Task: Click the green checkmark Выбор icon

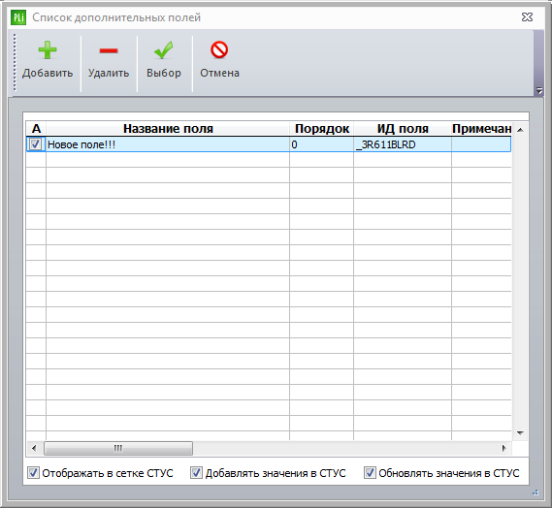Action: point(164,50)
